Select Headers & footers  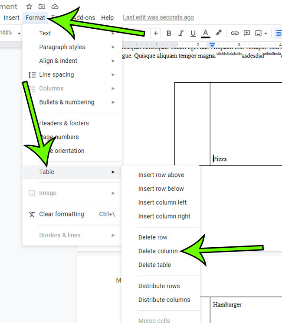point(72,123)
